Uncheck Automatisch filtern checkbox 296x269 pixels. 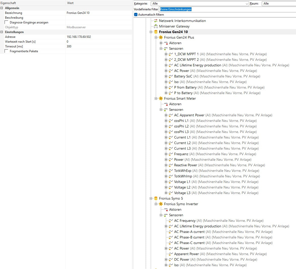tap(136, 15)
